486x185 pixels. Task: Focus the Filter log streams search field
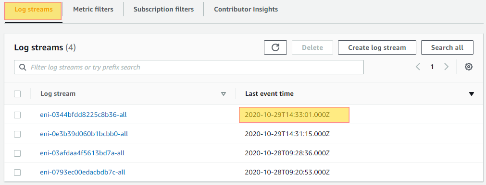pos(189,67)
